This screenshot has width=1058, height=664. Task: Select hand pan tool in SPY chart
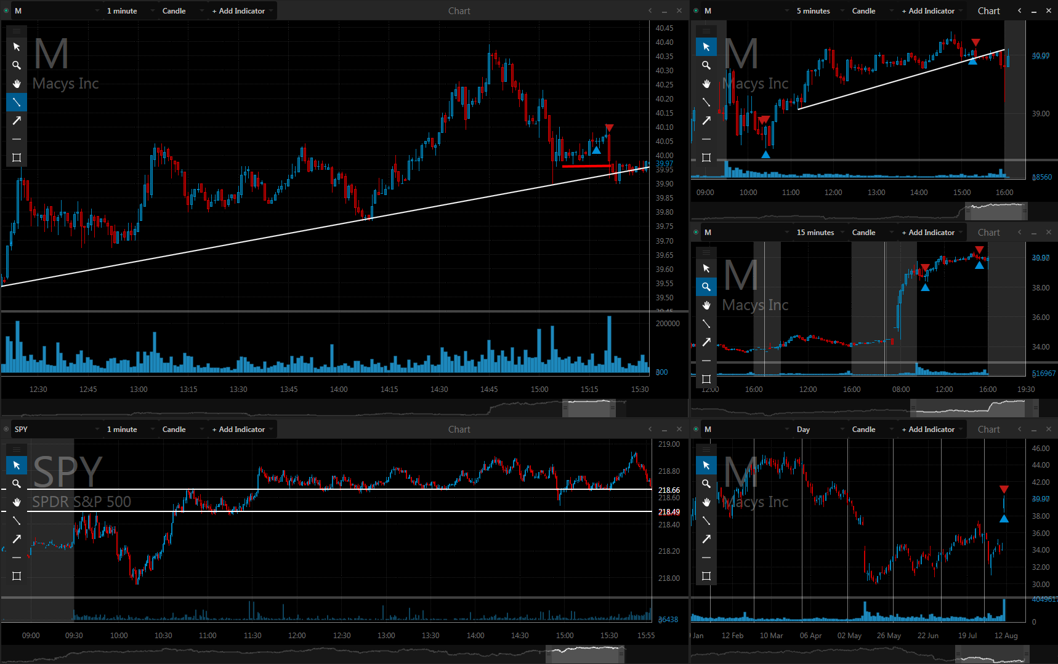point(17,502)
